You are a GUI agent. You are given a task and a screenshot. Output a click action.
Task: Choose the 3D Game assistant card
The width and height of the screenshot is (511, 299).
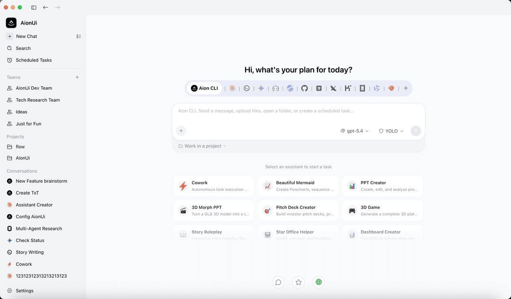coord(383,211)
